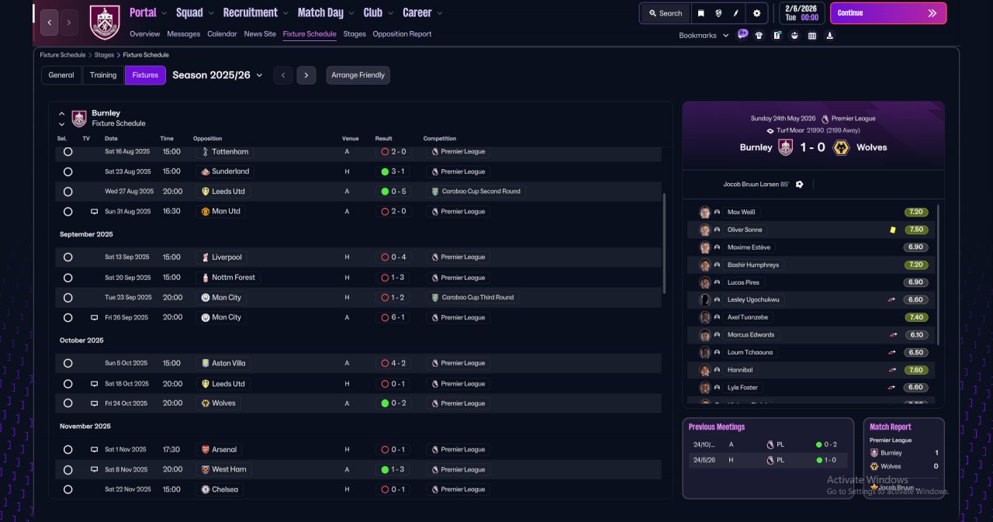993x522 pixels.
Task: Click Max Weiß player face icon
Action: tap(704, 212)
